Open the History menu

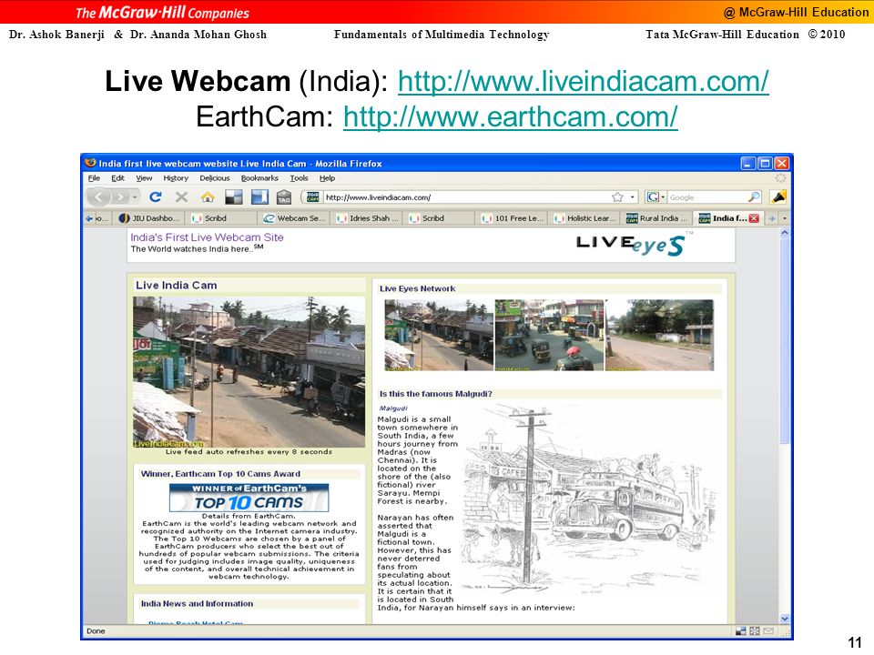pos(176,178)
